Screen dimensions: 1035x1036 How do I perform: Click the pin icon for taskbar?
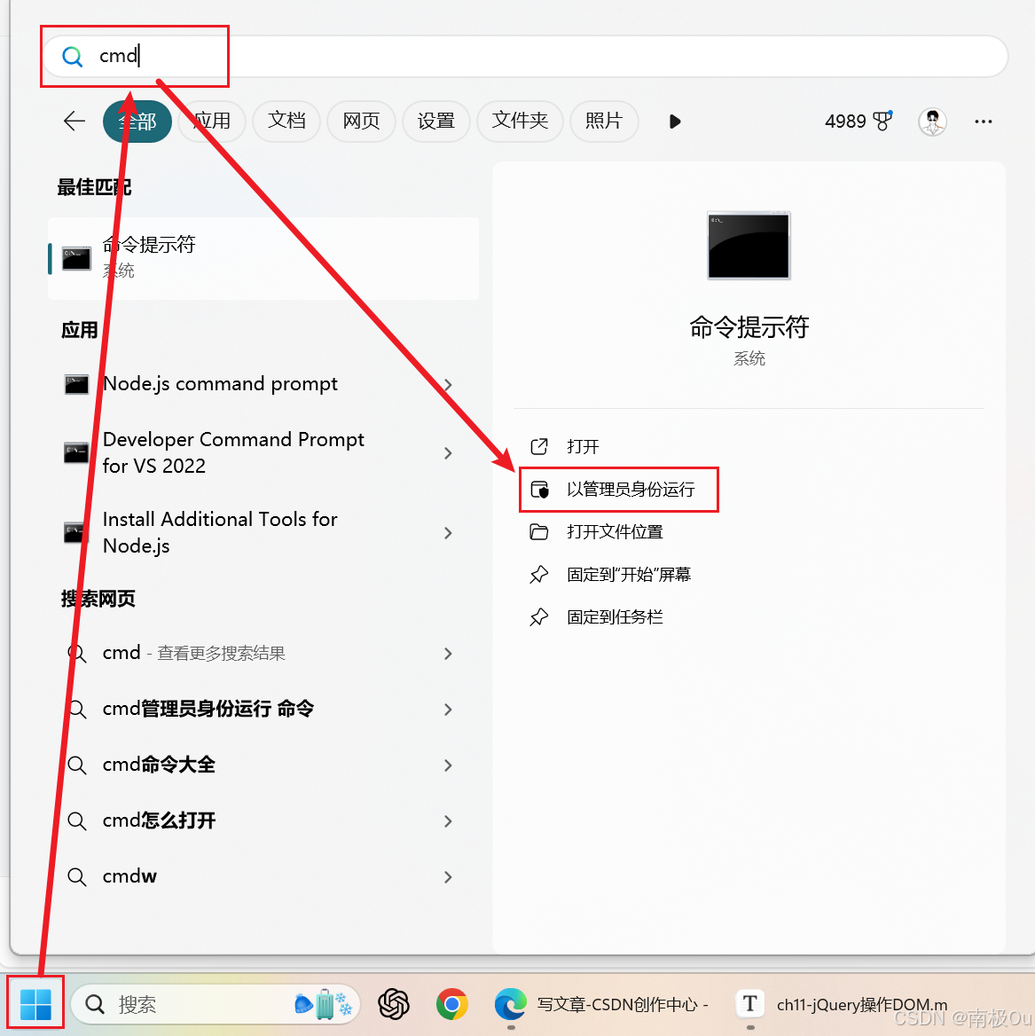point(539,617)
